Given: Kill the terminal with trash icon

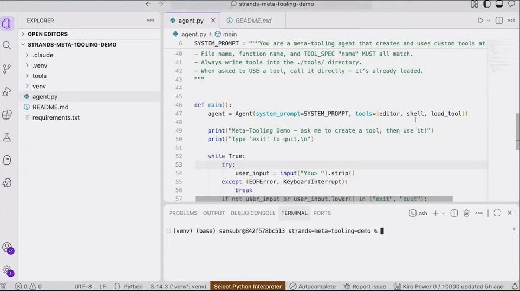Looking at the screenshot, I should pyautogui.click(x=466, y=213).
